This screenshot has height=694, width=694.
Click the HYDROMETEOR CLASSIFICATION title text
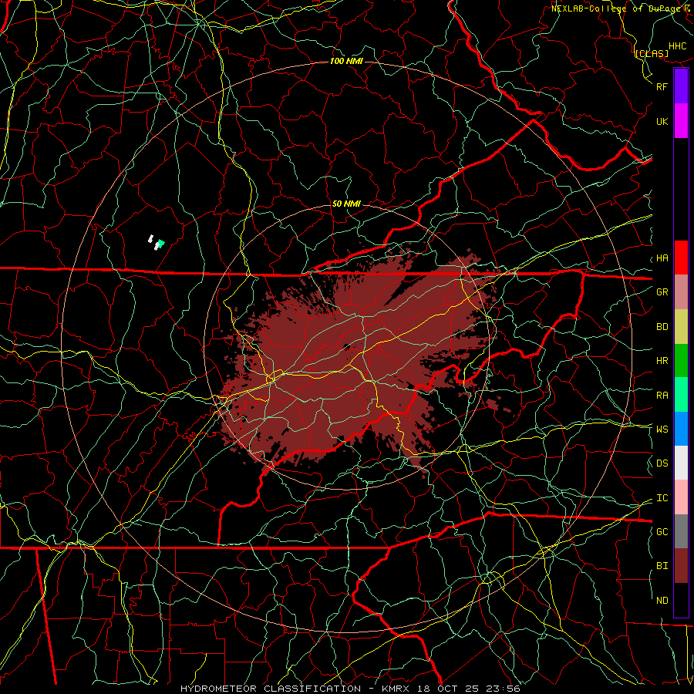pyautogui.click(x=271, y=689)
